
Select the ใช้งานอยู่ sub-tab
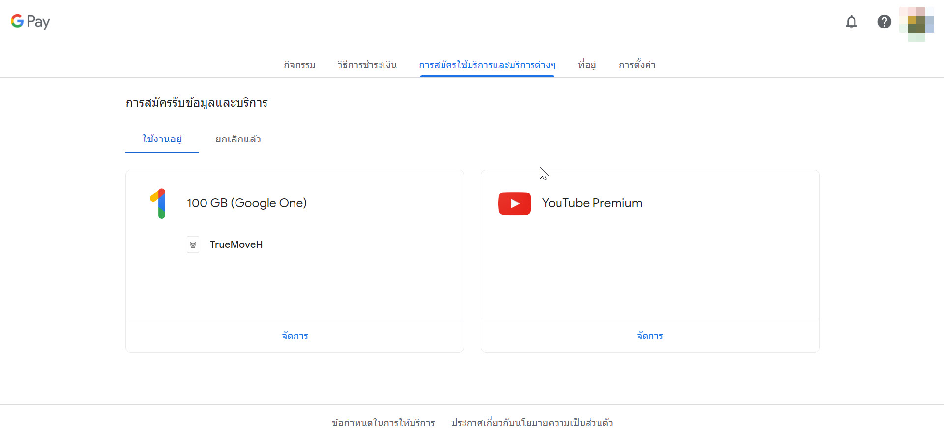point(162,139)
